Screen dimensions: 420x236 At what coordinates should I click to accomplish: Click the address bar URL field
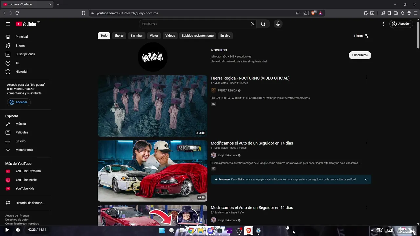point(194,13)
